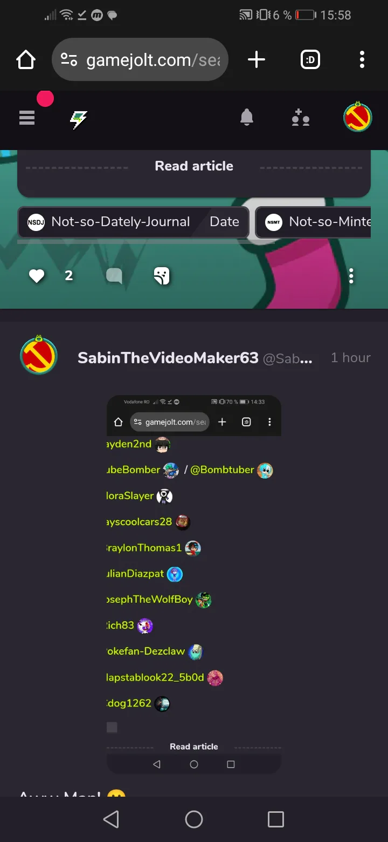Tap the Android back navigation button

[111, 819]
